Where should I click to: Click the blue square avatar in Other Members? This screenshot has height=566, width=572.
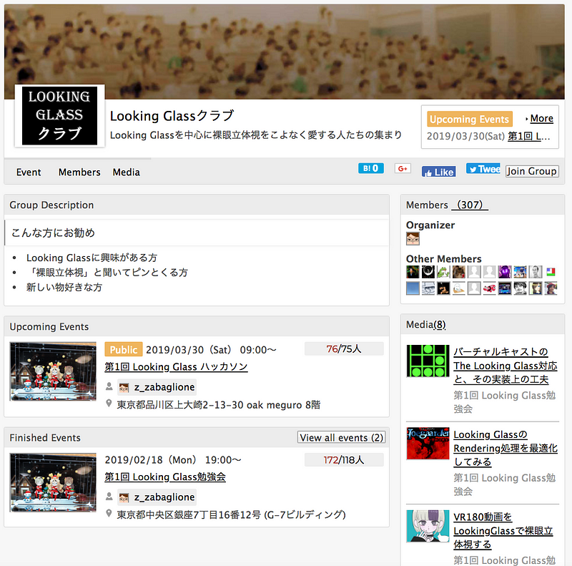(413, 288)
